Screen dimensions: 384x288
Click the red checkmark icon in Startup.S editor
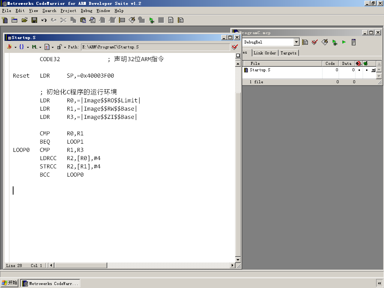pos(235,47)
